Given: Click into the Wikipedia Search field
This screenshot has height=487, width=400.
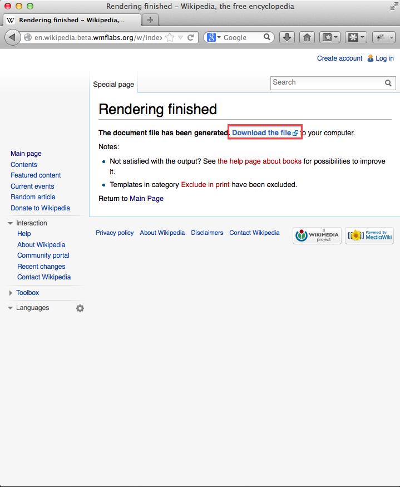Looking at the screenshot, I should point(326,82).
